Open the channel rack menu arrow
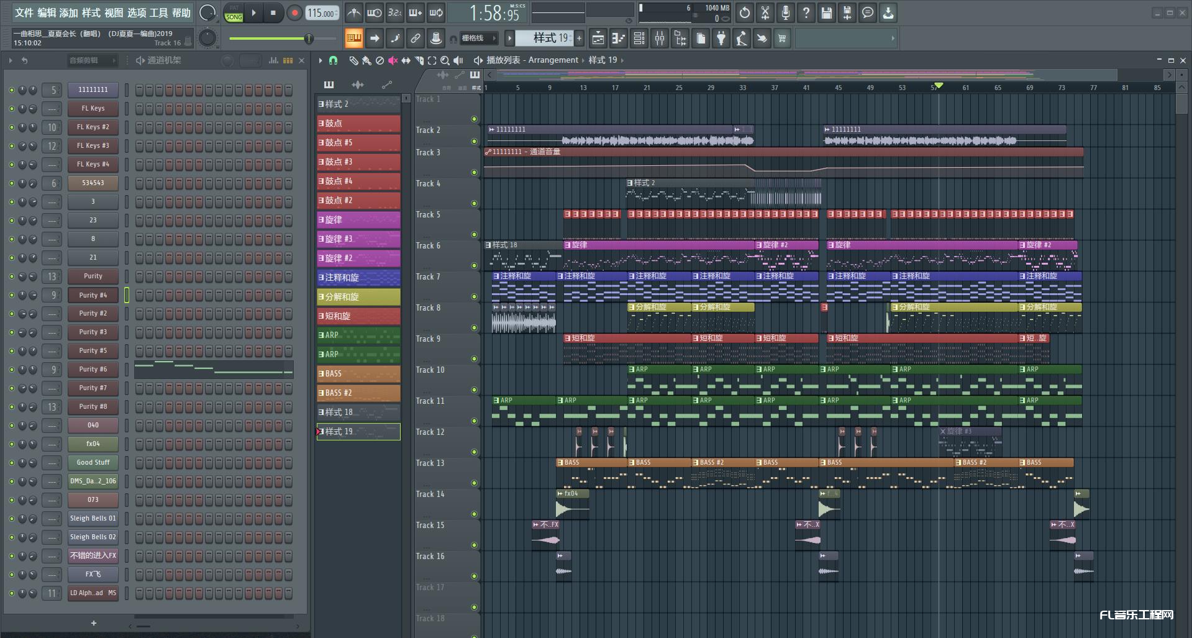Screen dimensions: 1192x638 (11, 60)
